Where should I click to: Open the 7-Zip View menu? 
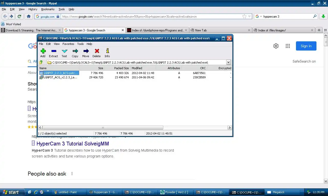coord(57,44)
